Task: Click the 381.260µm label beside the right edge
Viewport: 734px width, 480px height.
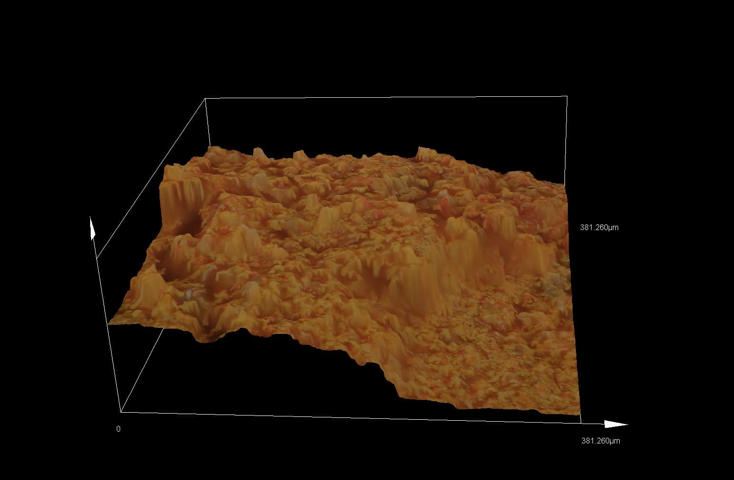Action: (599, 228)
